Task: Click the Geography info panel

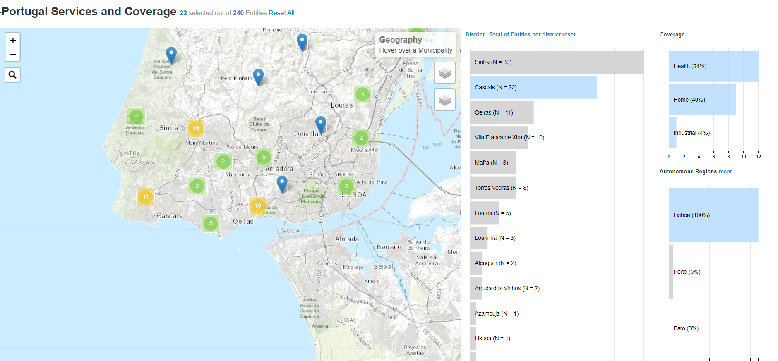Action: pos(415,44)
